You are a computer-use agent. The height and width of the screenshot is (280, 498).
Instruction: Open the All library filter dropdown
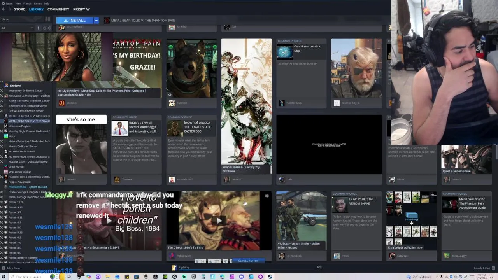(17, 28)
